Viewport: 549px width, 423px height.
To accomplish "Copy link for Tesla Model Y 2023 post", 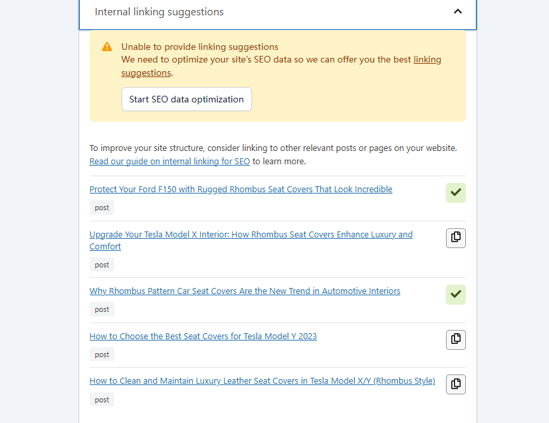I will 455,339.
